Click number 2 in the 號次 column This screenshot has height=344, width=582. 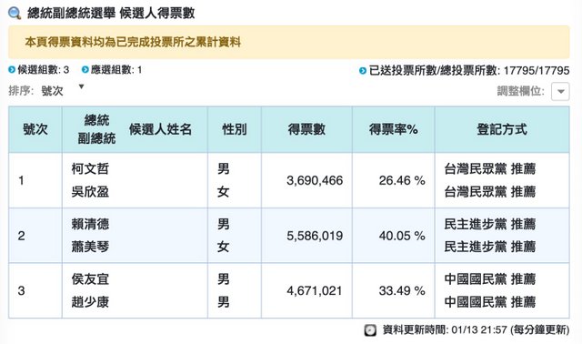click(x=21, y=236)
